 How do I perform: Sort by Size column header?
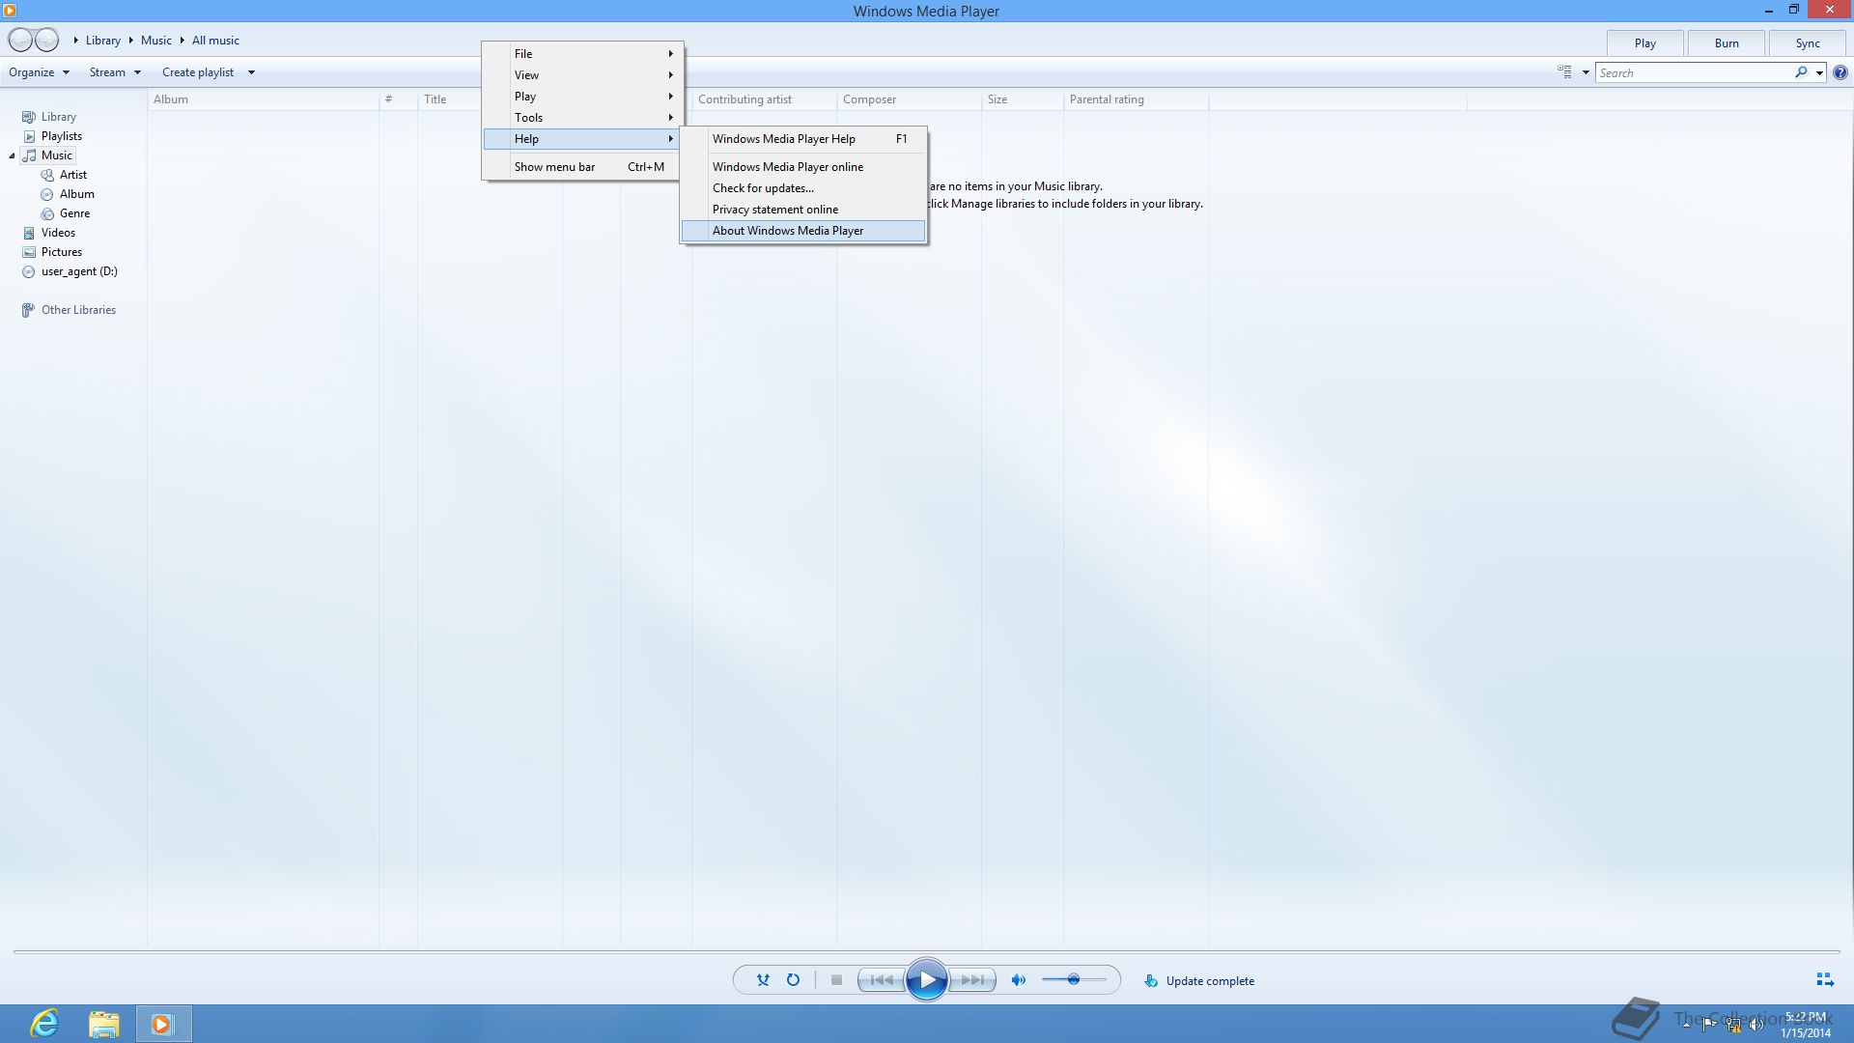click(x=1023, y=99)
